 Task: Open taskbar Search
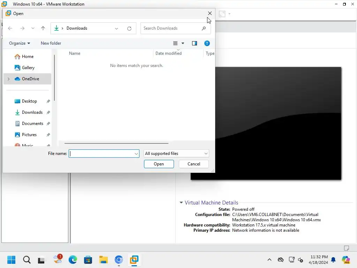coord(26,260)
